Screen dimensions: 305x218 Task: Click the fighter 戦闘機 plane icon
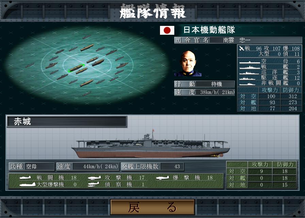click(x=25, y=177)
